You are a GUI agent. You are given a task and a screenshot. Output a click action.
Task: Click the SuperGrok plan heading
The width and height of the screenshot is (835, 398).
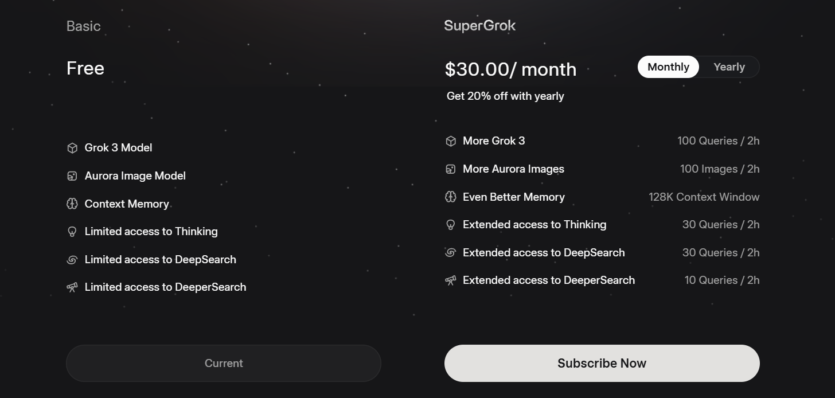[x=480, y=26]
